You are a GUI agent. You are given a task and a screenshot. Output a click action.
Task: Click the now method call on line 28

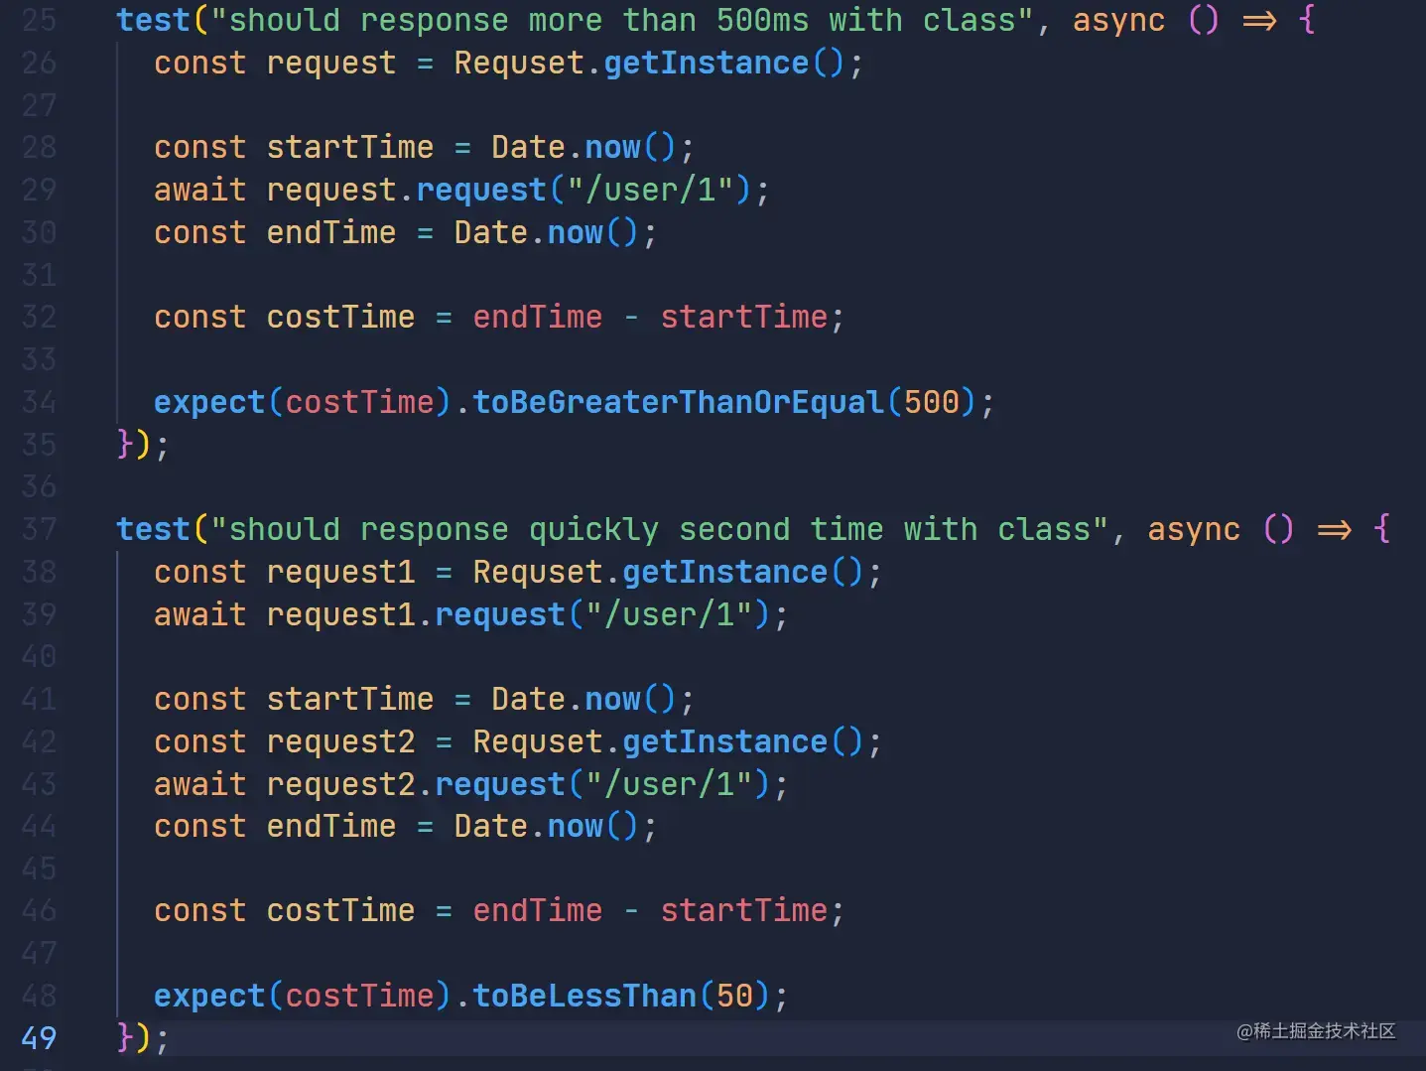click(x=613, y=147)
